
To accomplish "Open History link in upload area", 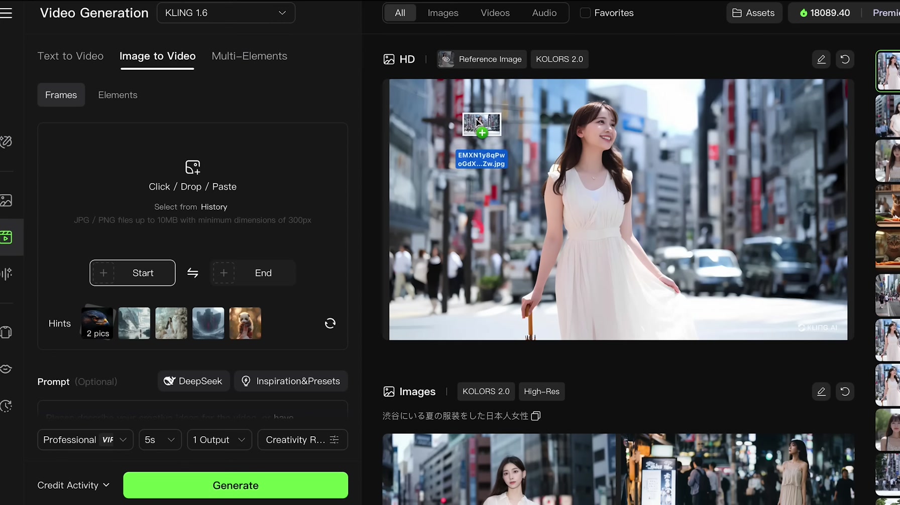I will tap(214, 207).
